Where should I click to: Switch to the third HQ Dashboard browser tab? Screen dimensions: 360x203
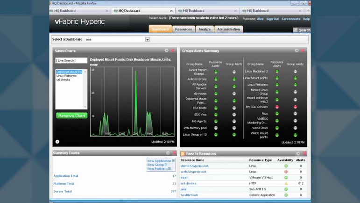tap(208, 11)
